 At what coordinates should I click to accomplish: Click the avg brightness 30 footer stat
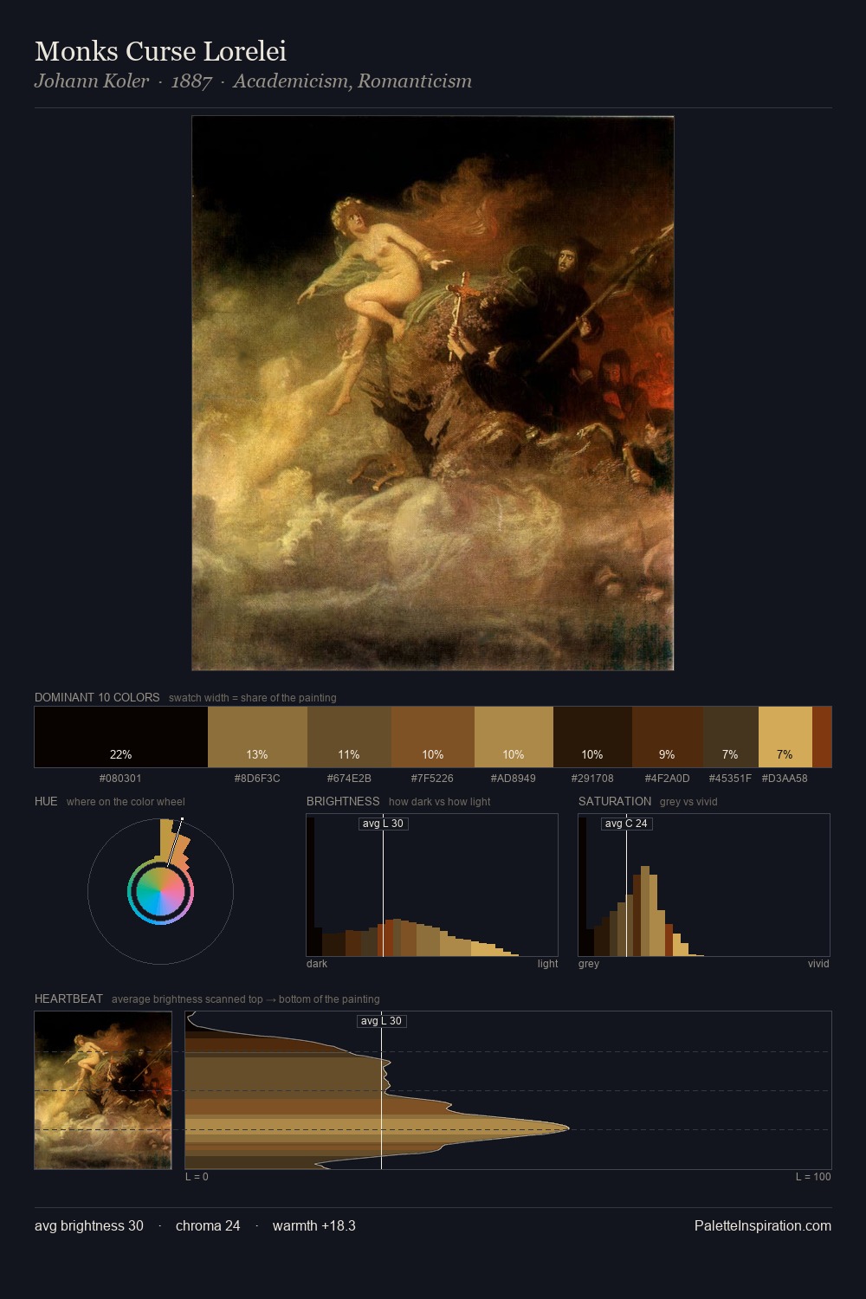click(89, 1225)
